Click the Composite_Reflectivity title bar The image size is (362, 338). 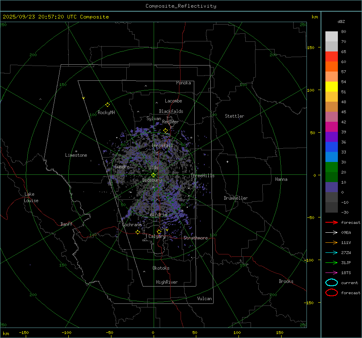pyautogui.click(x=181, y=6)
